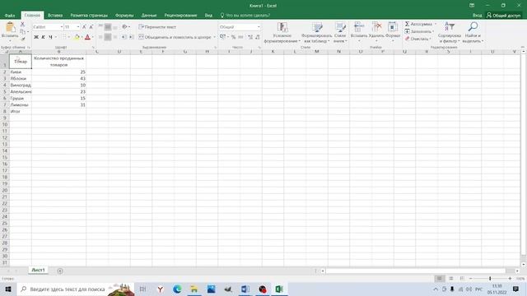
Task: Click the text orientation icon
Action: 124,27
